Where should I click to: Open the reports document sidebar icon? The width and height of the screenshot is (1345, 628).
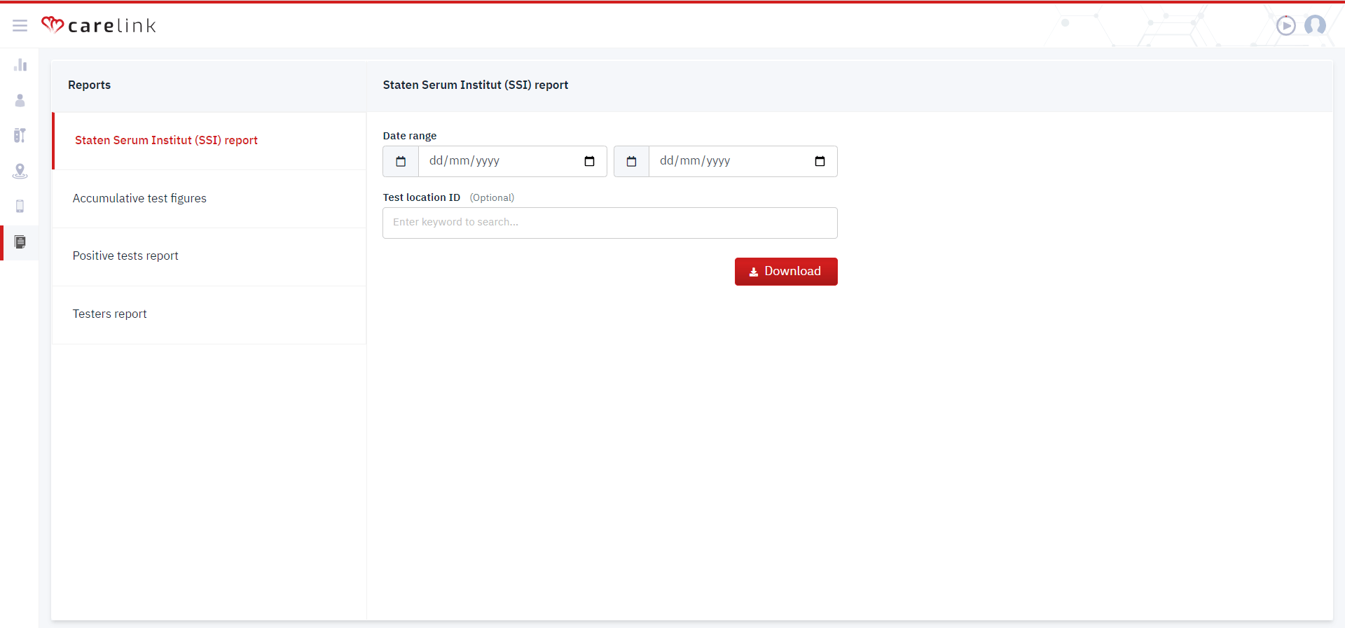point(20,242)
